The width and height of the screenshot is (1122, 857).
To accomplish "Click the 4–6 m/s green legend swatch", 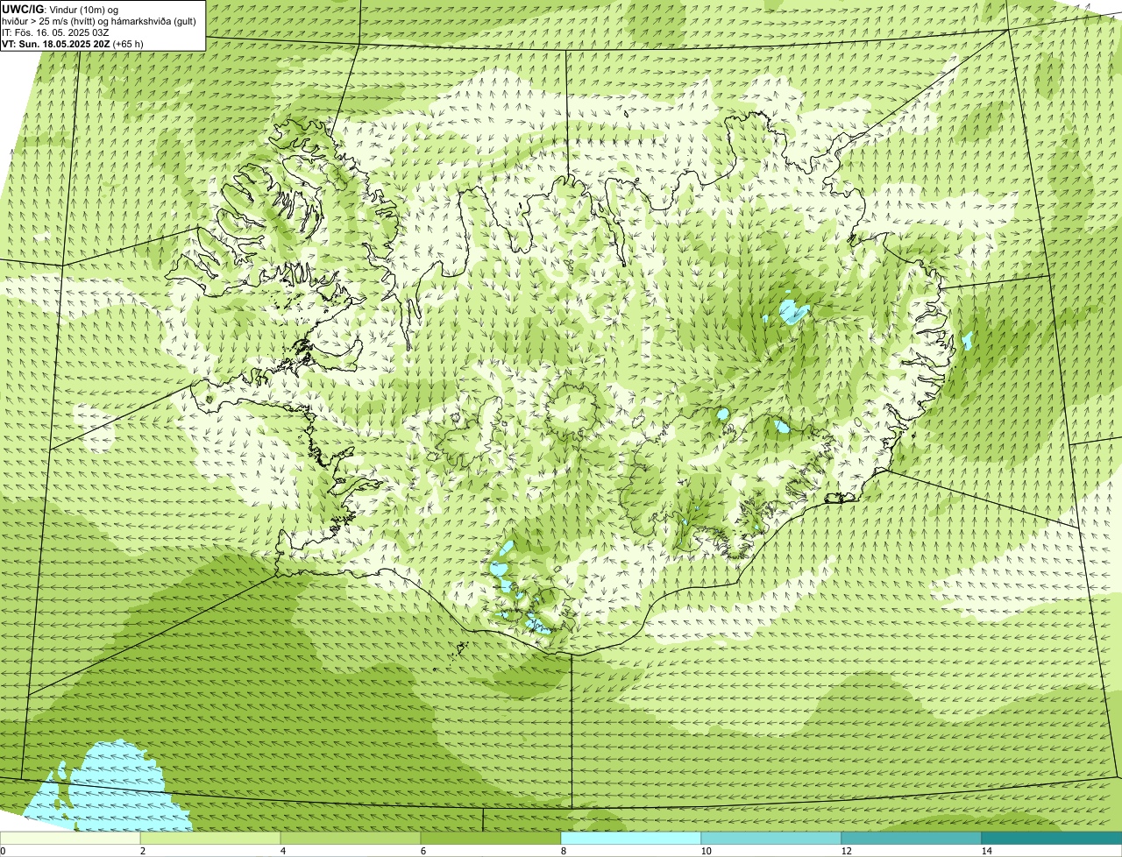I will click(x=351, y=838).
